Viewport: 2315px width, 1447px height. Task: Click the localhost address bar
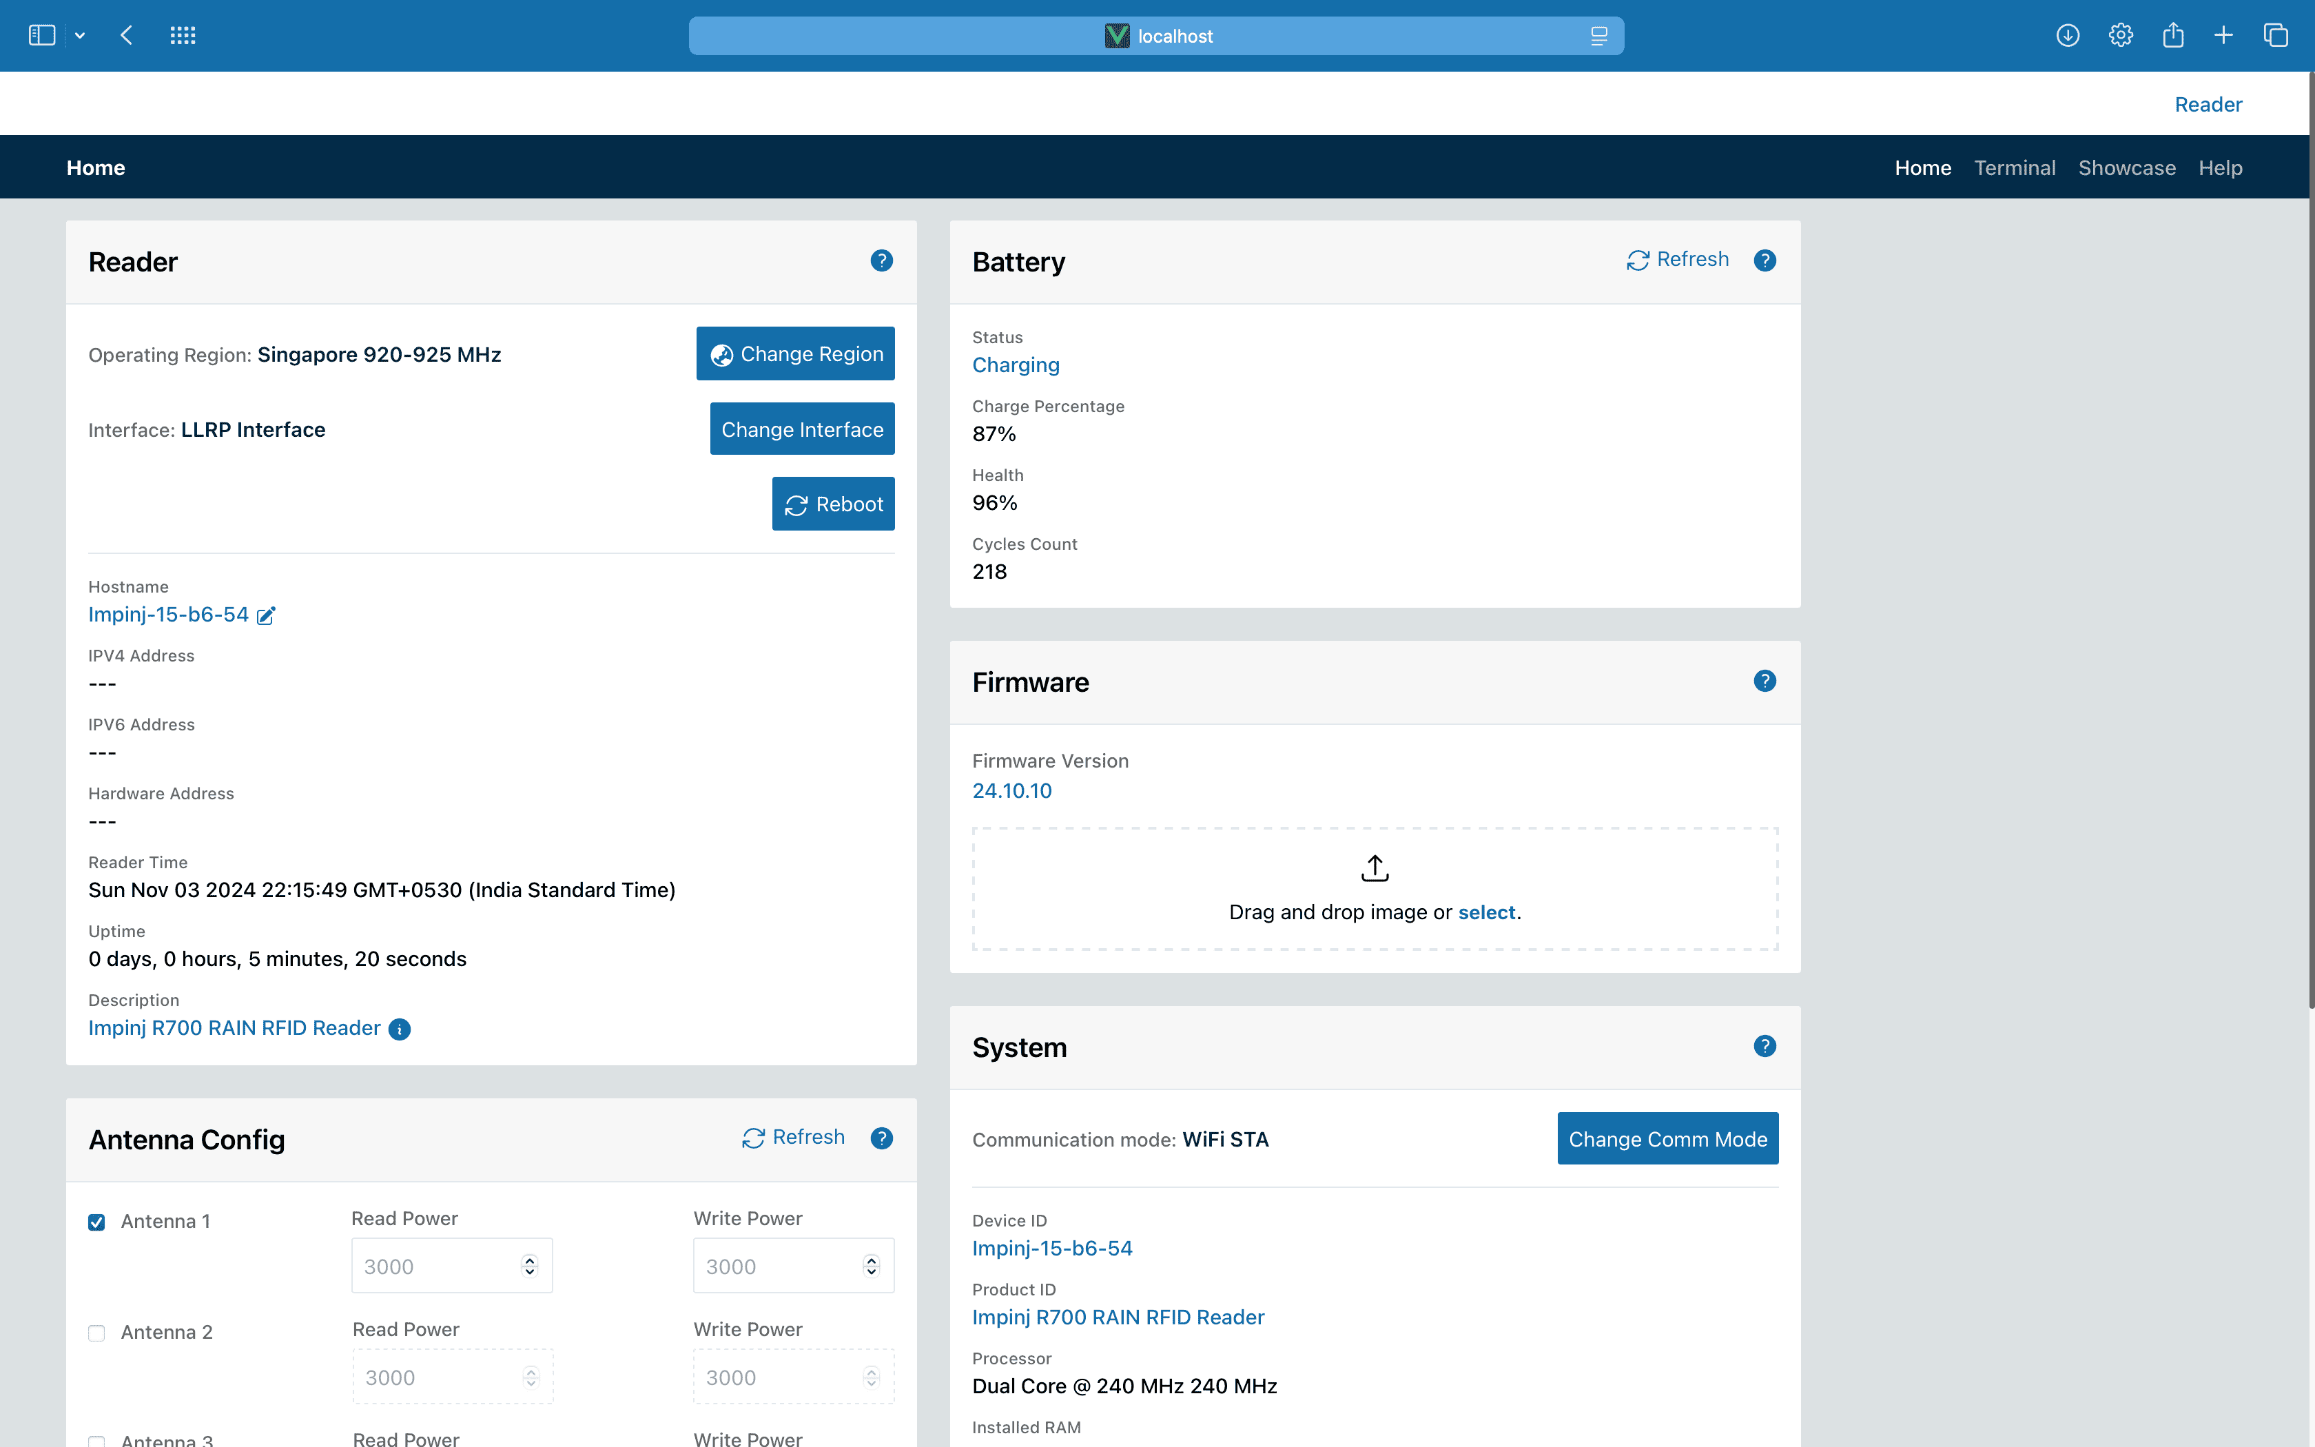1155,37
